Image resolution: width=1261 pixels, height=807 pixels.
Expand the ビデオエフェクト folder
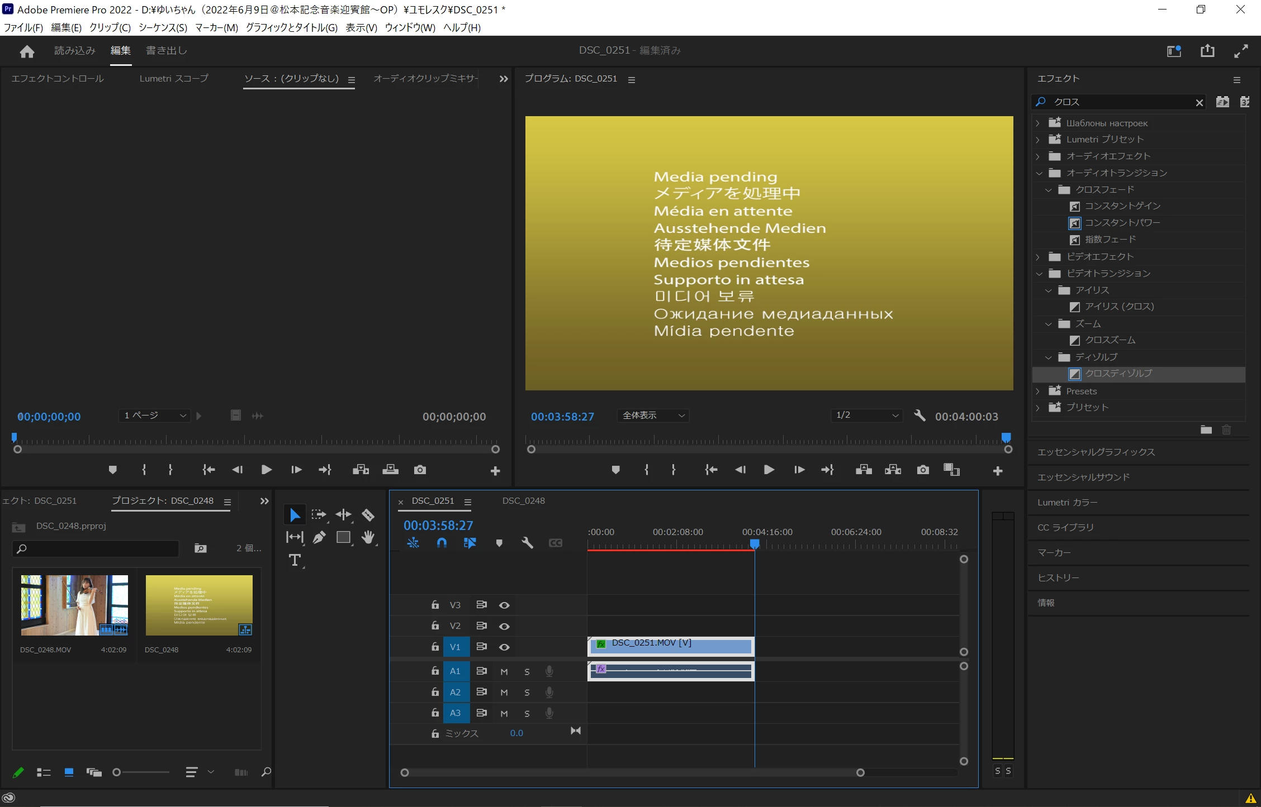coord(1038,257)
